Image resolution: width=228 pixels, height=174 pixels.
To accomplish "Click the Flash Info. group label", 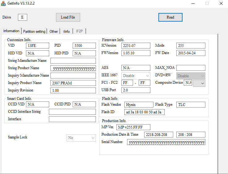I will (x=110, y=99).
